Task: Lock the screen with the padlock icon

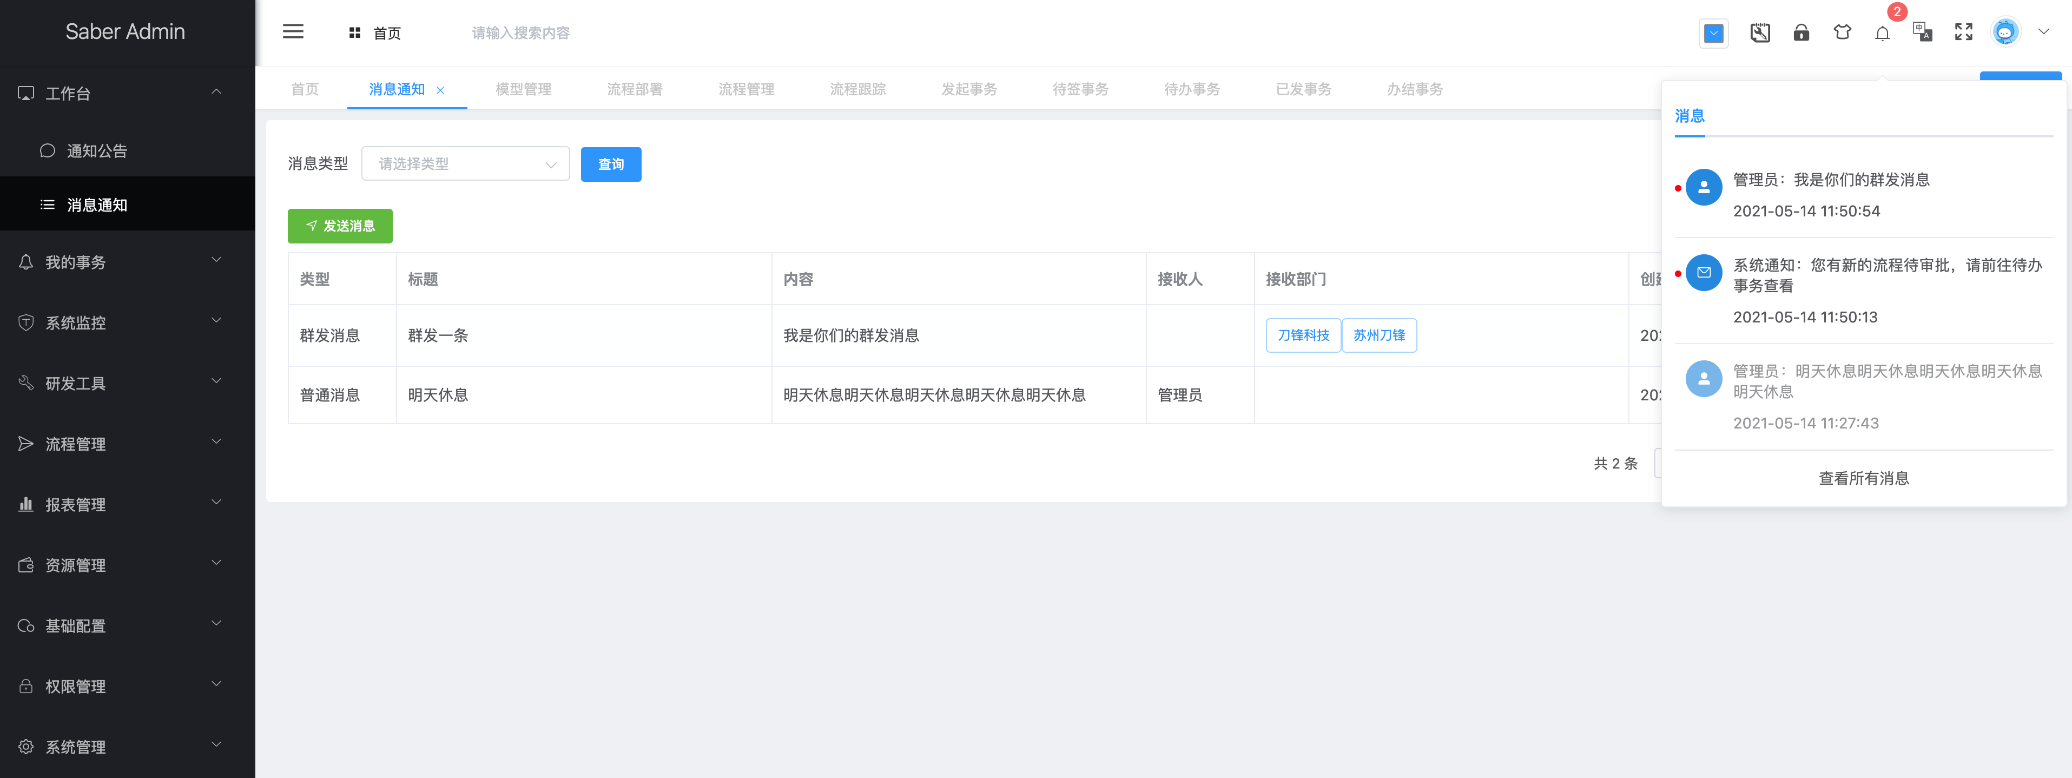Action: [1801, 32]
